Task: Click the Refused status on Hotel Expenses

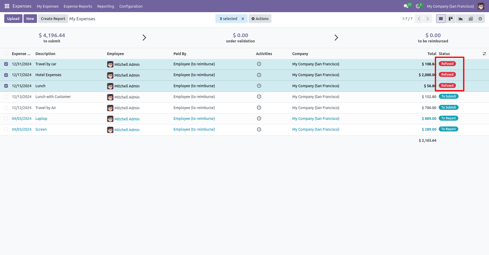Action: click(x=447, y=75)
